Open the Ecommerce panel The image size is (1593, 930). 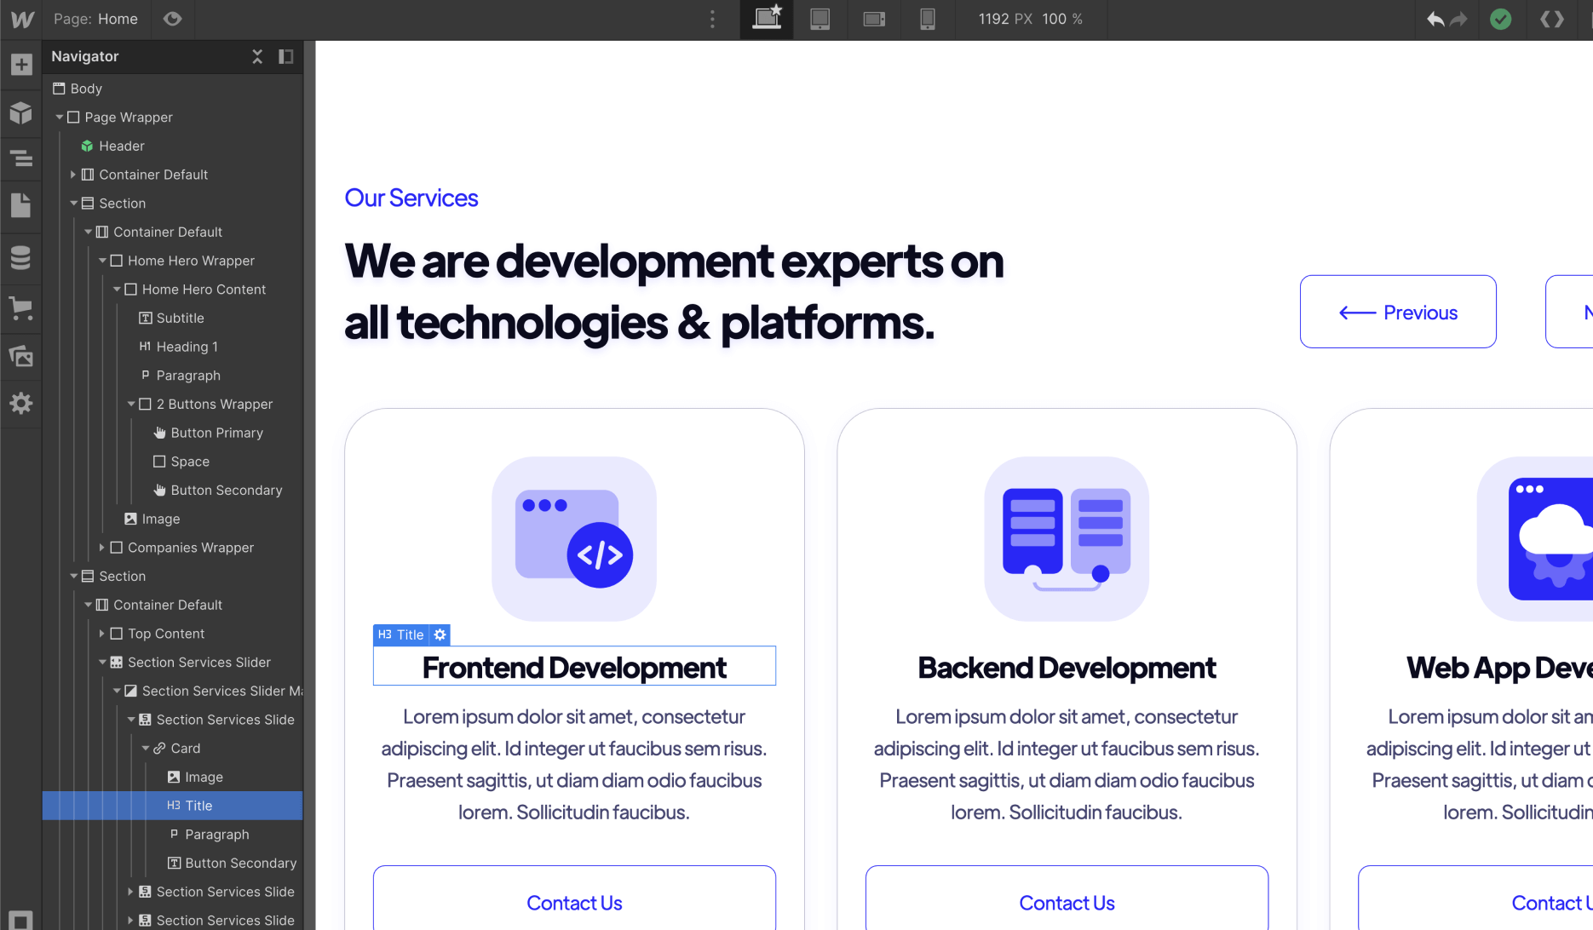coord(20,308)
